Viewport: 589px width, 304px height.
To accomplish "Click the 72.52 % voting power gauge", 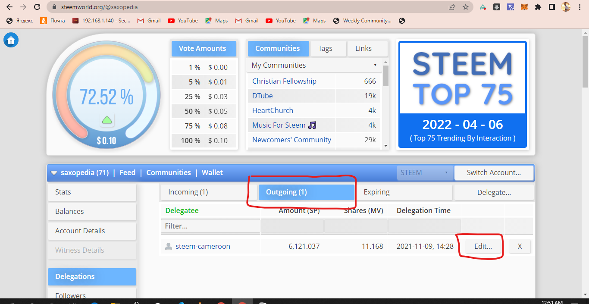I will 107,94.
